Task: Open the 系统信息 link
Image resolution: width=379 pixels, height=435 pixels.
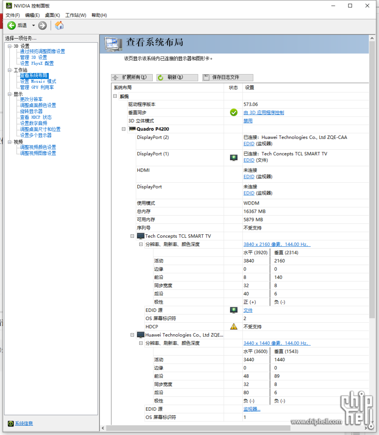Action: coord(24,423)
